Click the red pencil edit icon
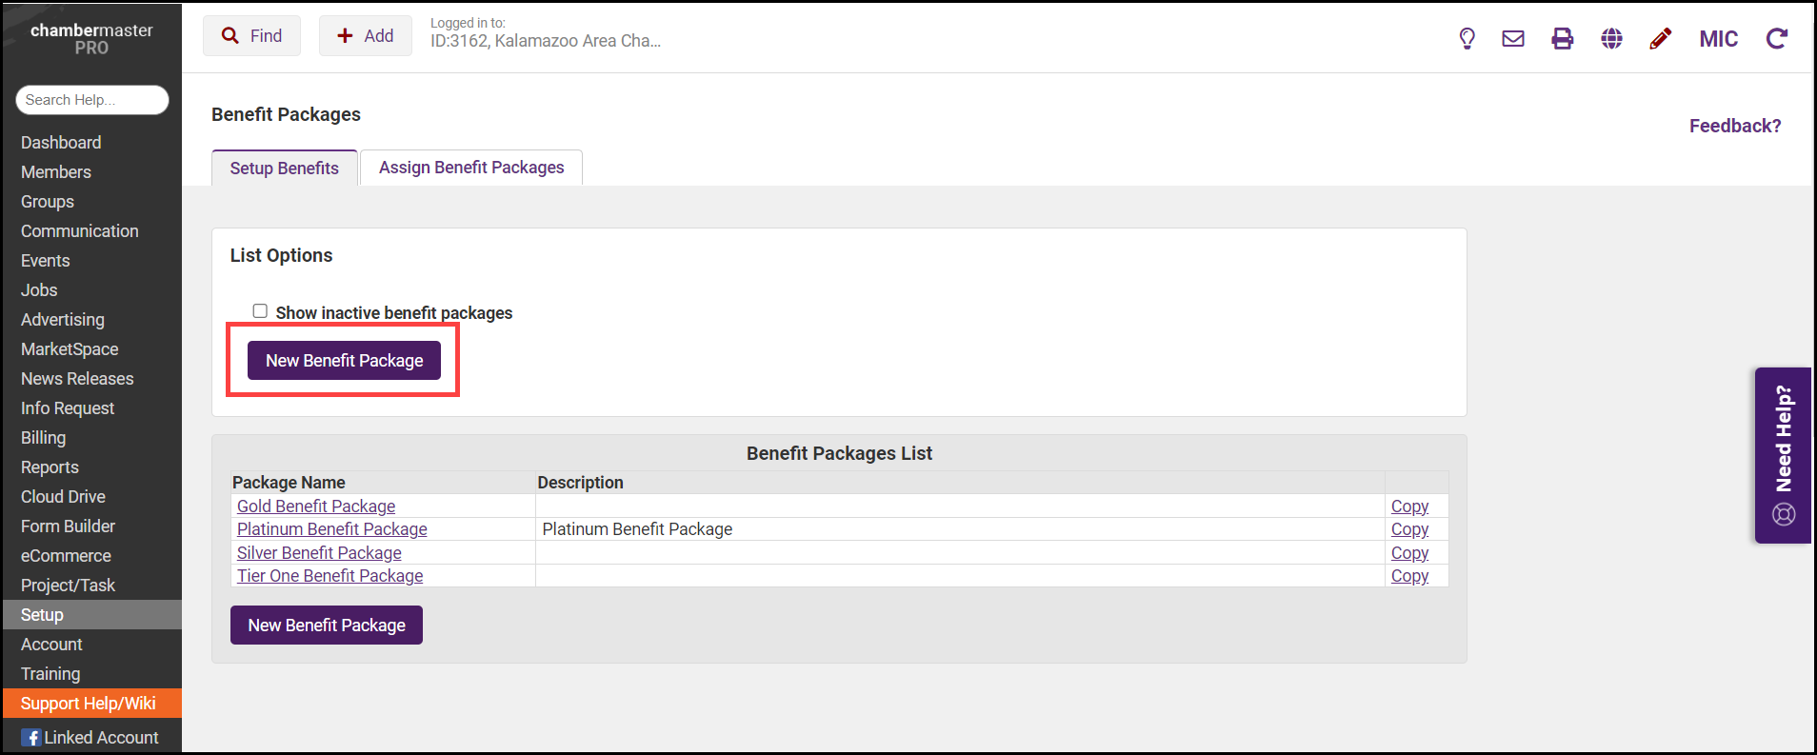 pyautogui.click(x=1660, y=38)
